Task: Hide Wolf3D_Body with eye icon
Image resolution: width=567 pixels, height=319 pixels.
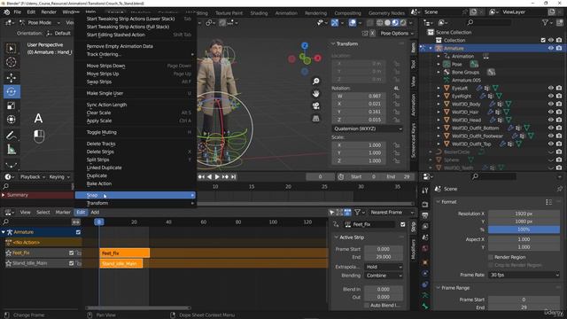Action: [x=551, y=105]
